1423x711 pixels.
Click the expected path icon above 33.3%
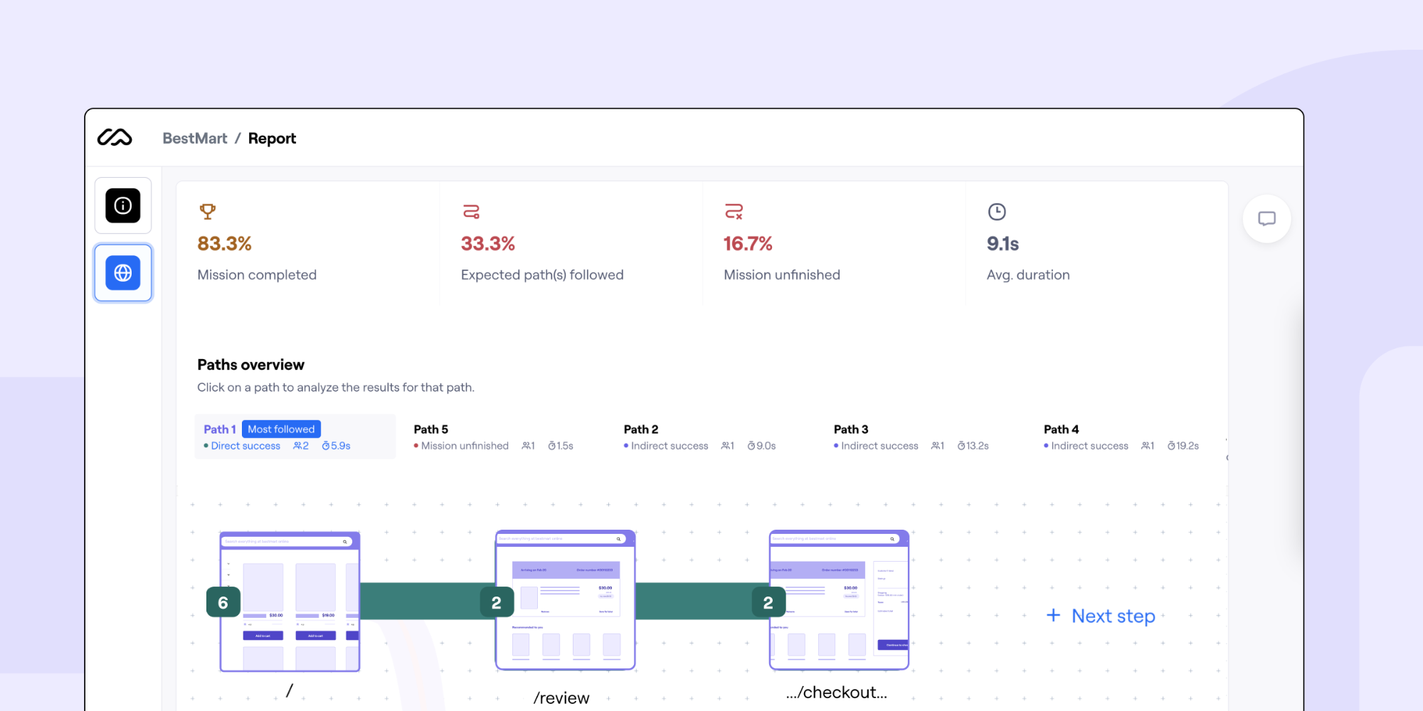(471, 211)
